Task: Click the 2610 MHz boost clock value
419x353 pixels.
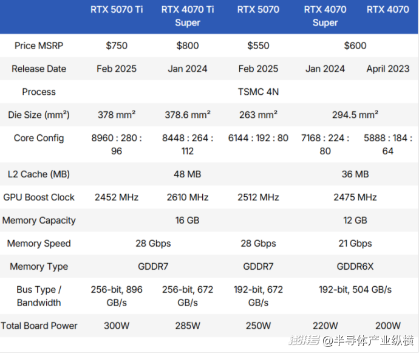Action: point(188,197)
